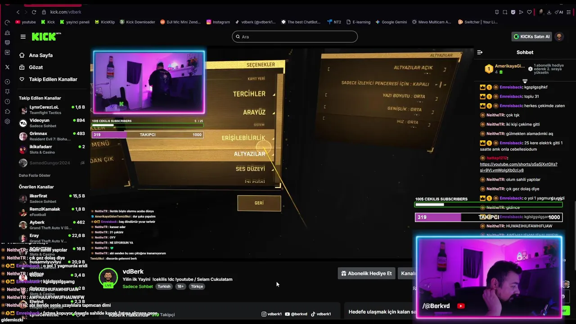Click Emreisback username on 'toplu 31' message
Viewport: 576px width, 324px height.
tap(511, 97)
